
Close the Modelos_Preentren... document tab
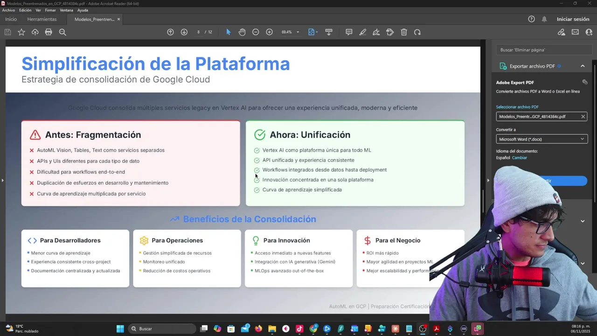click(x=118, y=19)
